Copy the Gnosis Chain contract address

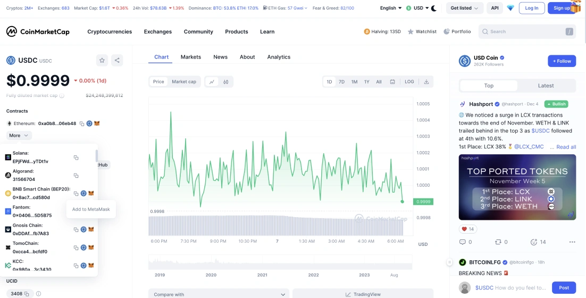pyautogui.click(x=76, y=229)
